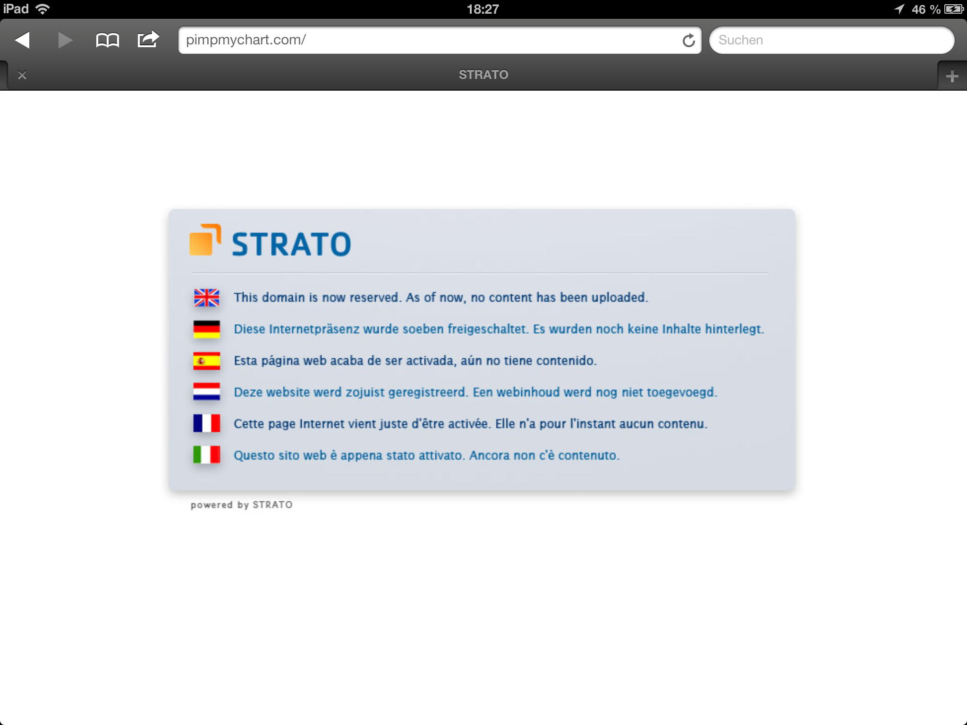Close the STRATO tab
This screenshot has width=967, height=725.
[22, 75]
